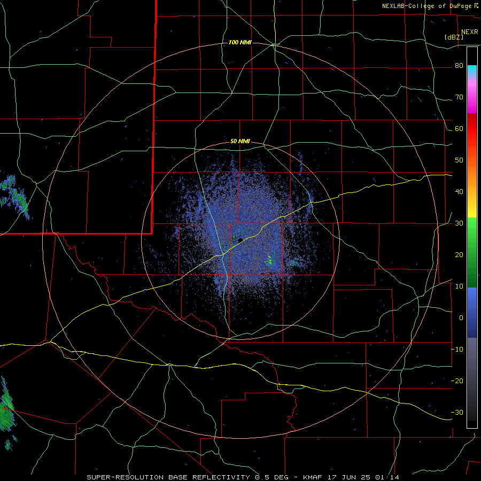This screenshot has width=481, height=481.
Task: Click the 70 value on dBZ scale
Action: coord(459,97)
